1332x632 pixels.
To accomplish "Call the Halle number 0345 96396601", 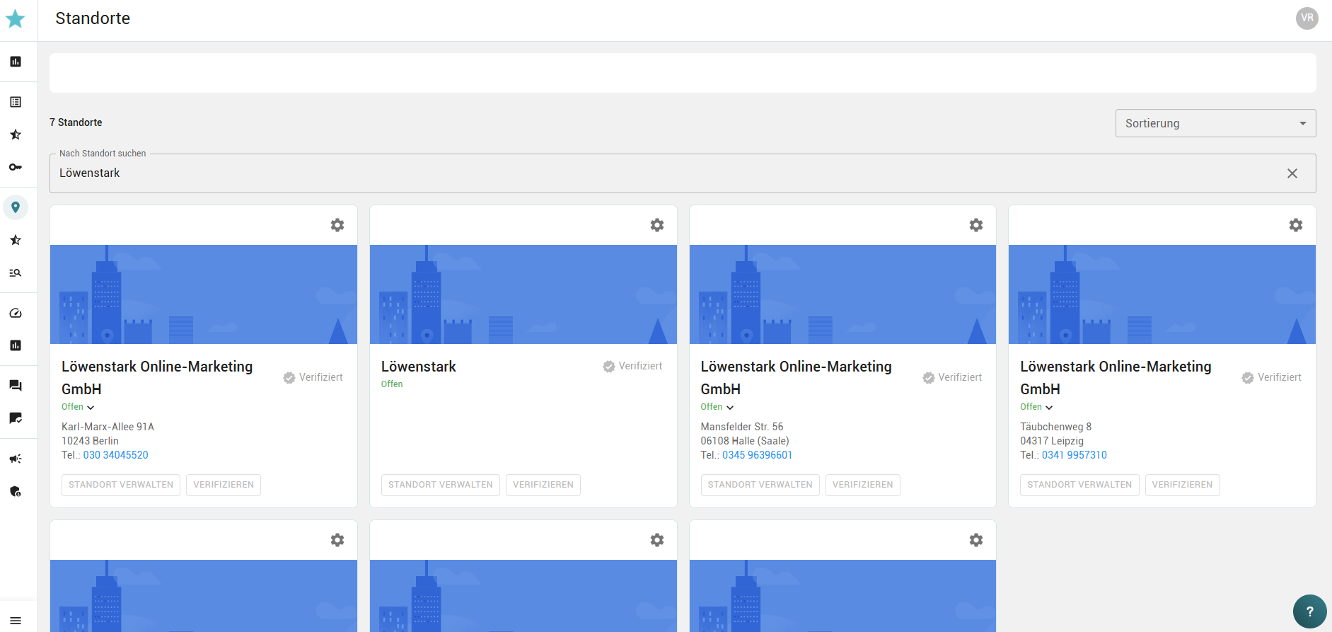I will [x=758, y=455].
